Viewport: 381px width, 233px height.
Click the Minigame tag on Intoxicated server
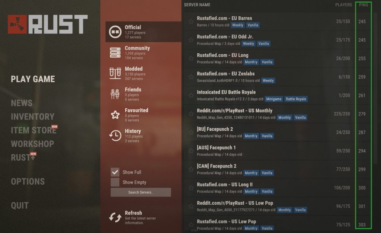point(273,99)
